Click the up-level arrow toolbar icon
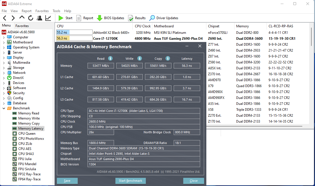 (22, 18)
